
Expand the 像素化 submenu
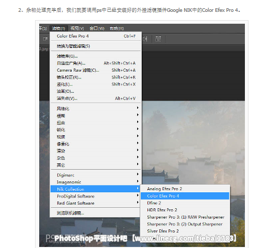[96, 144]
